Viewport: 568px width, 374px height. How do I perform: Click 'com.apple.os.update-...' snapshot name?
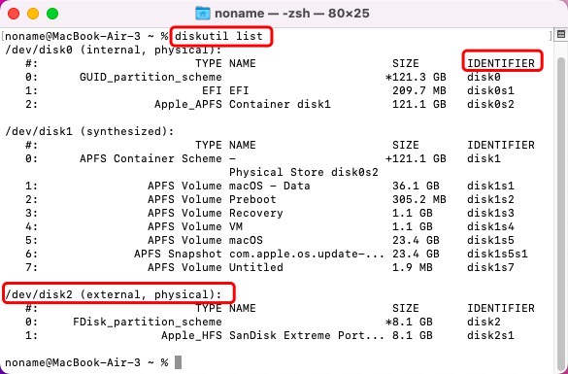tap(307, 254)
